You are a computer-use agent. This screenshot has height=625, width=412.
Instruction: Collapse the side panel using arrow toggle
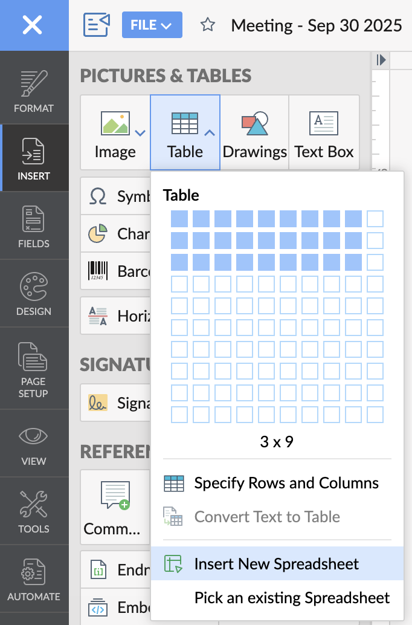tap(381, 60)
